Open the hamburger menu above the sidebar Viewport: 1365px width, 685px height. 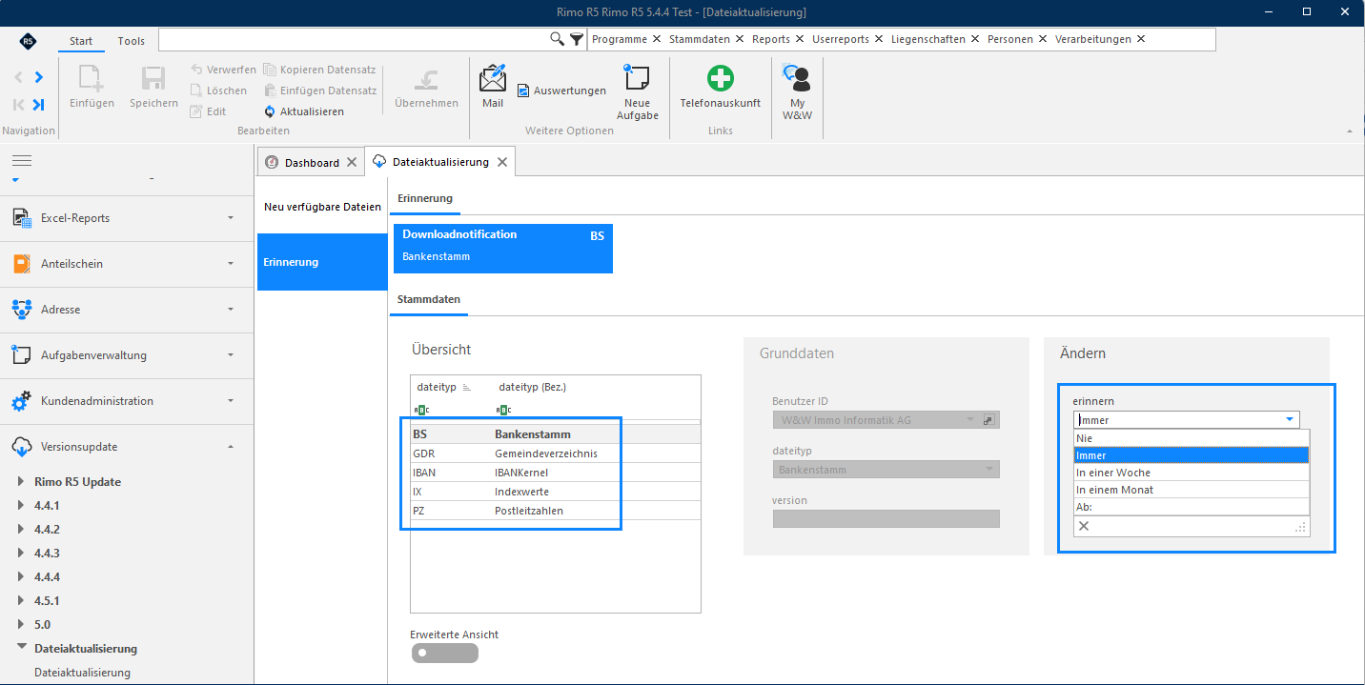click(x=22, y=160)
